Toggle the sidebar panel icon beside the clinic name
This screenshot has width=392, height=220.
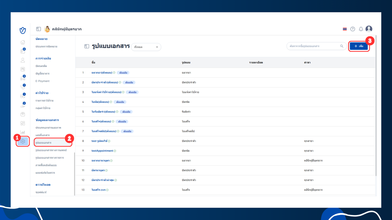point(39,29)
